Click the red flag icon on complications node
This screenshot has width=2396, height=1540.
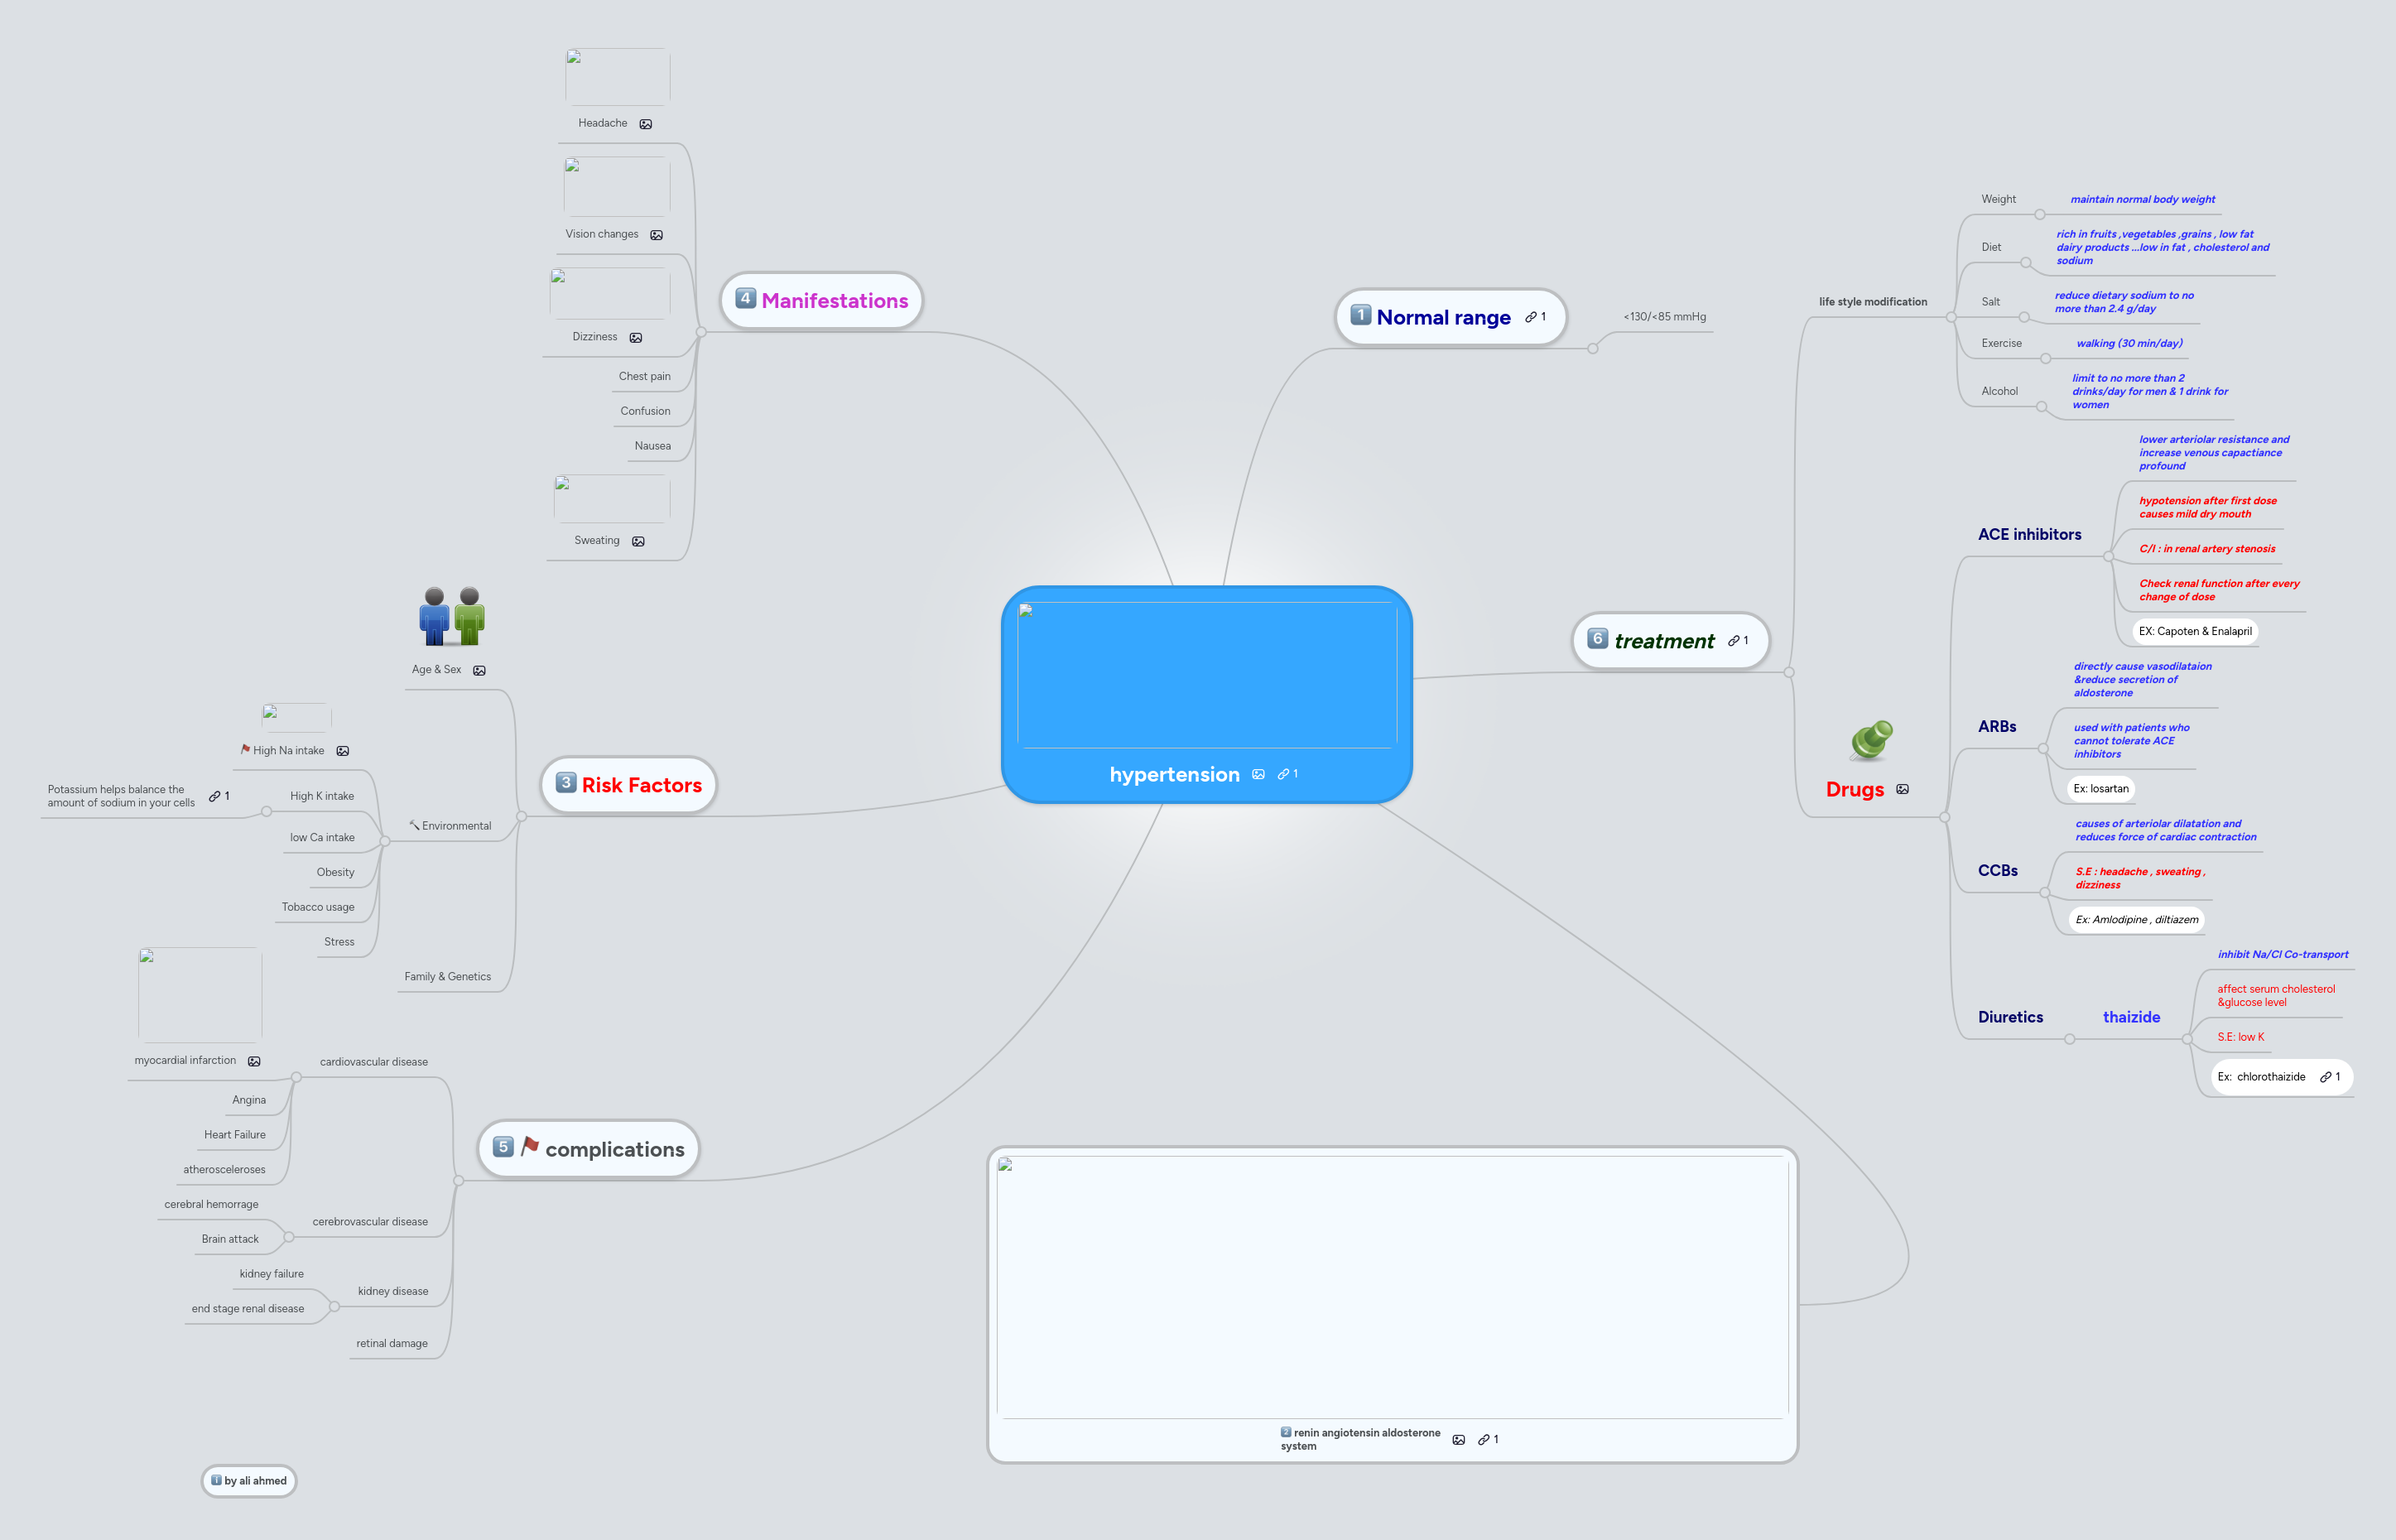(x=529, y=1147)
